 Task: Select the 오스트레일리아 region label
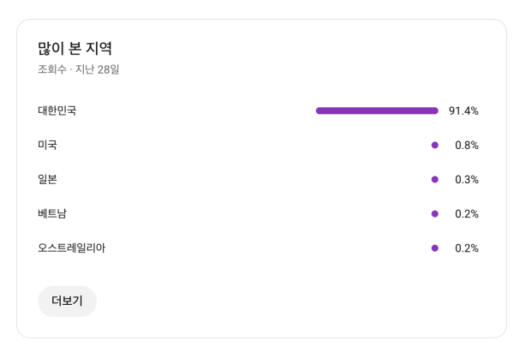pyautogui.click(x=72, y=248)
